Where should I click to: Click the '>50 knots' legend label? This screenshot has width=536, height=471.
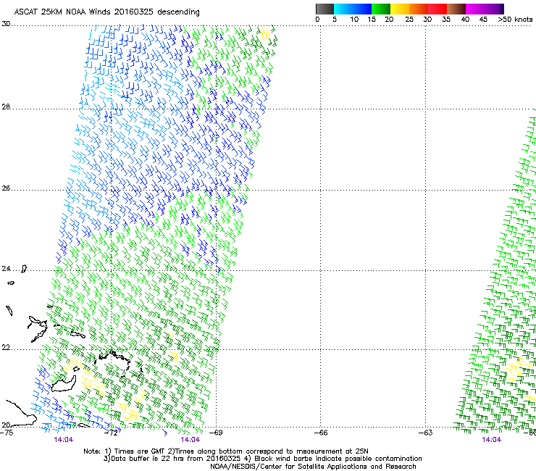click(x=515, y=20)
